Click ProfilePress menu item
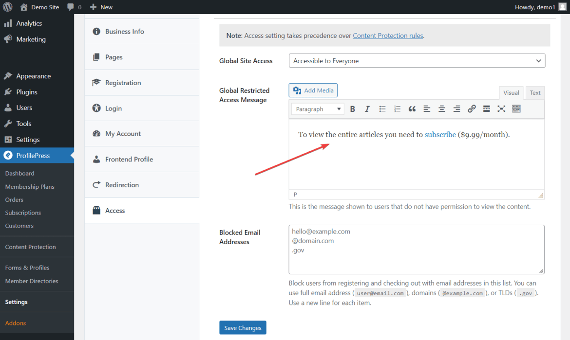Screen dimensions: 570x340 coord(37,155)
